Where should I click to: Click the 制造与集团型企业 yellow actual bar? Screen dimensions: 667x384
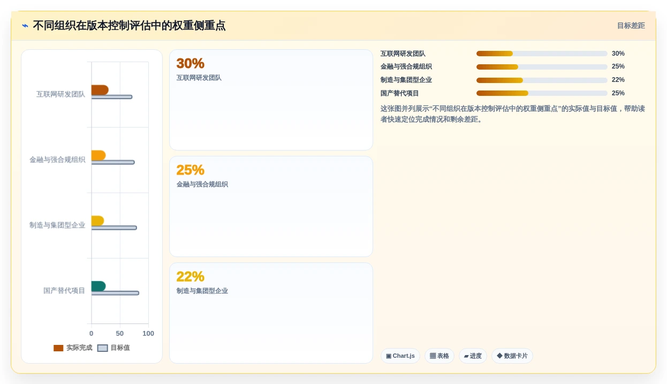pyautogui.click(x=97, y=221)
